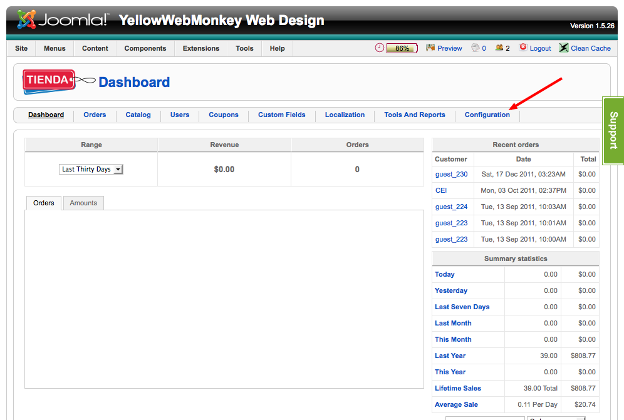Open the green Support side tab
This screenshot has height=420, width=624.
[x=613, y=130]
